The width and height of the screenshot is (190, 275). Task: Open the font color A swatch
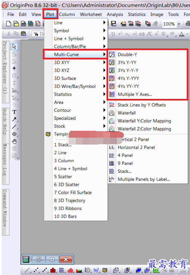pyautogui.click(x=182, y=34)
